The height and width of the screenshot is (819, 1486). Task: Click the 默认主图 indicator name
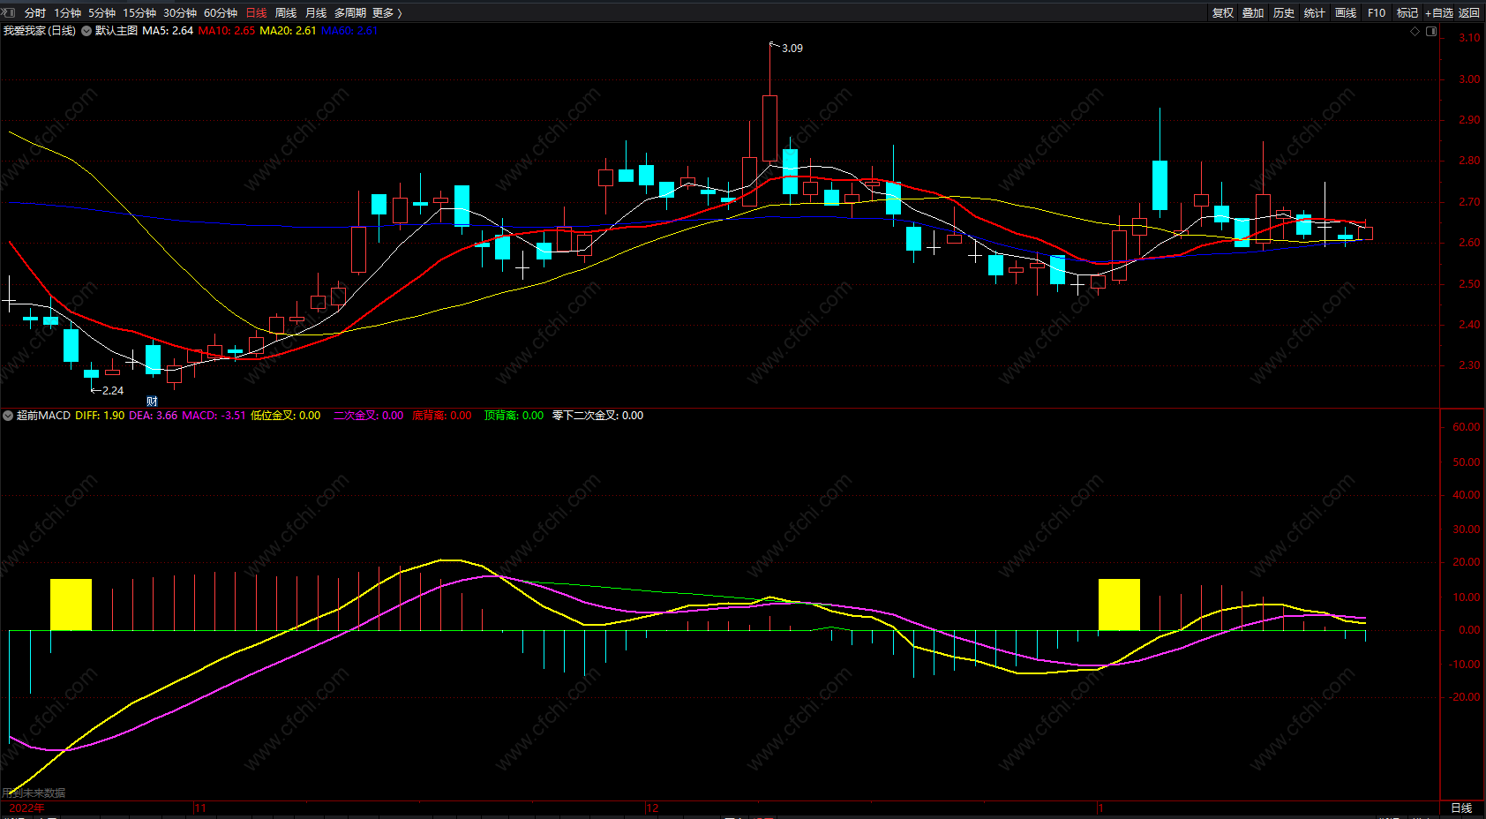click(116, 31)
